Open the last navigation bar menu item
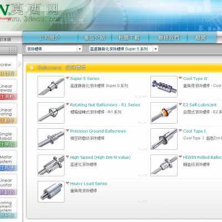Image resolution: width=222 pixels, height=222 pixels. tap(200, 38)
